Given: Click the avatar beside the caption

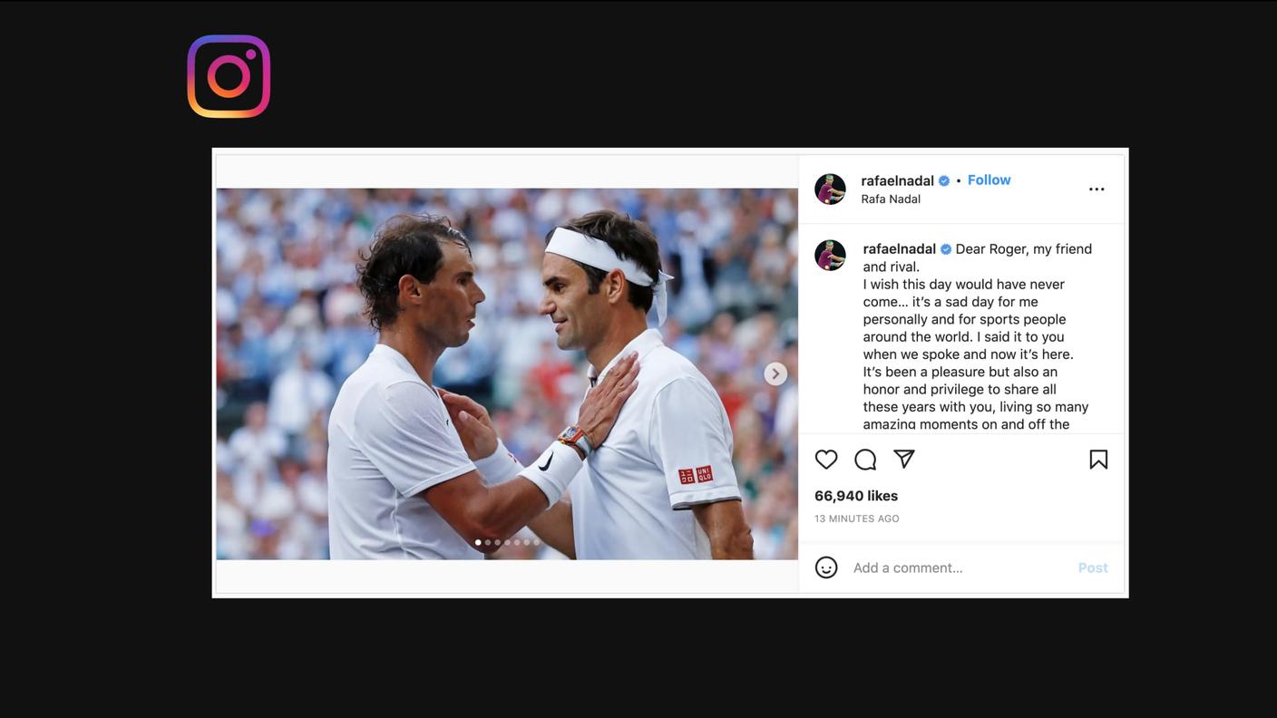Looking at the screenshot, I should [830, 256].
